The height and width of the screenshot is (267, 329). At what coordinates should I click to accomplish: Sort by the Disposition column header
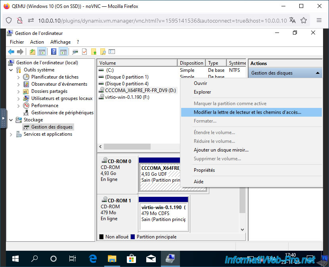[191, 63]
